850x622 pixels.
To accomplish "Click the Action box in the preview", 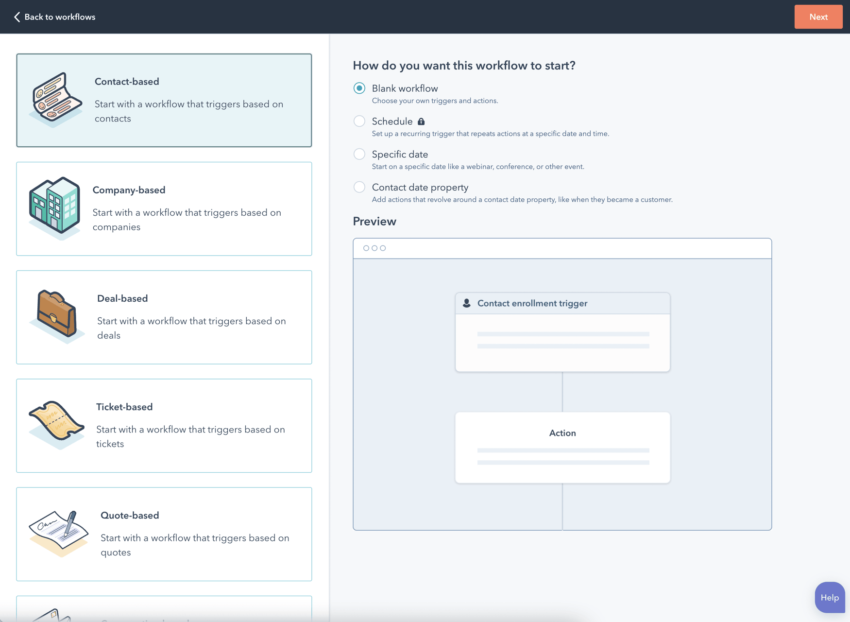I will (x=562, y=447).
